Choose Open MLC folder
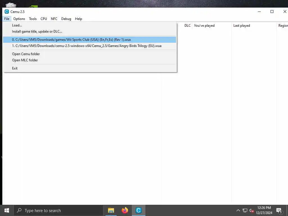This screenshot has height=216, width=288. click(89, 60)
